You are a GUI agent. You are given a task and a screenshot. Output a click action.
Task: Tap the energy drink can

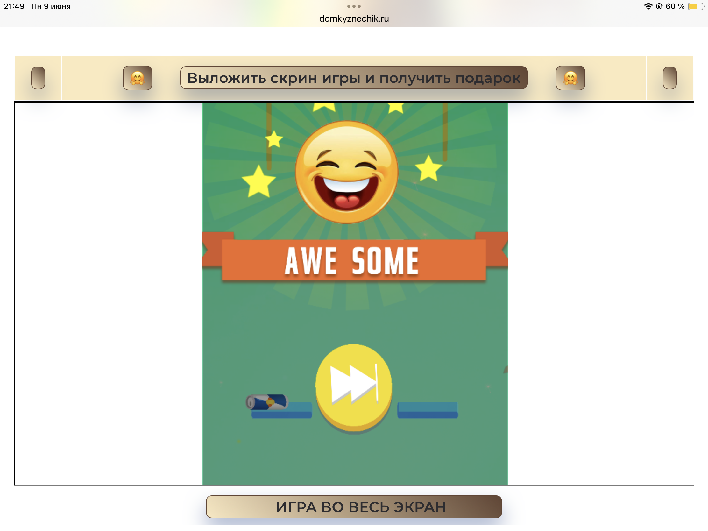pyautogui.click(x=267, y=402)
